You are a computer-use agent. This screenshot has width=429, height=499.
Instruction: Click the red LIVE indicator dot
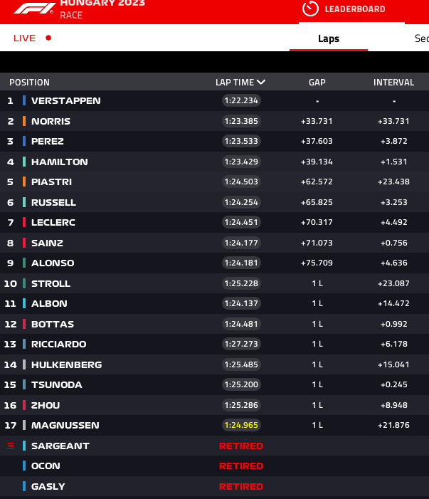tap(48, 38)
